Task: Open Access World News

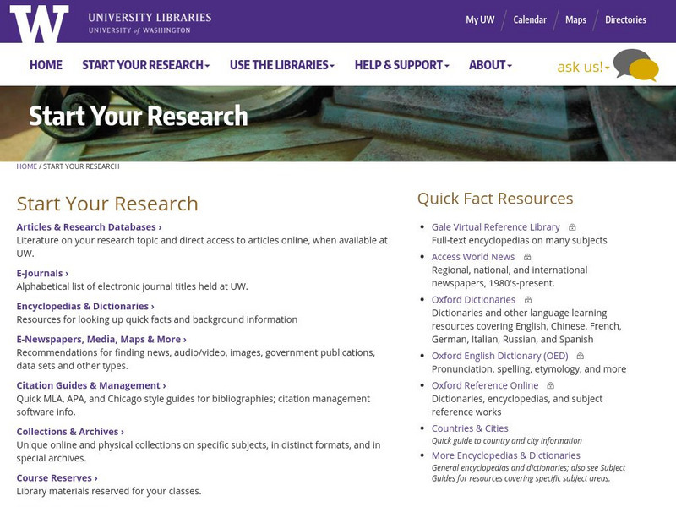Action: [473, 257]
